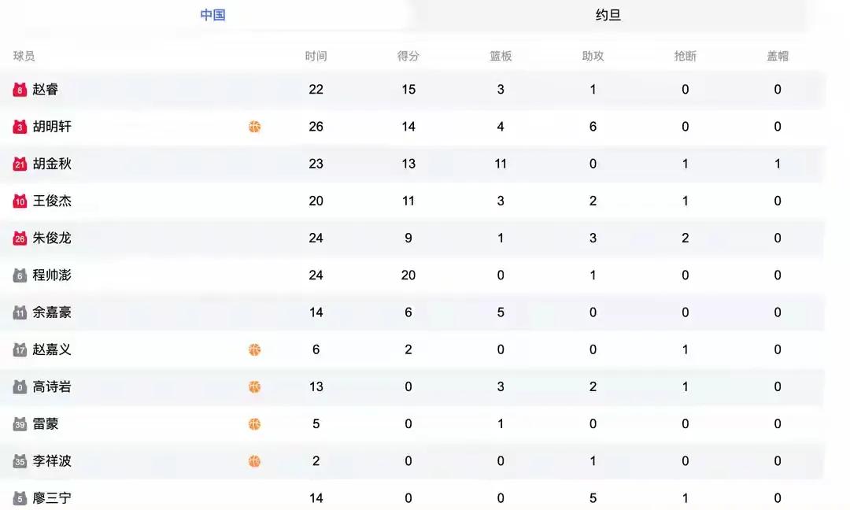Click 王俊杰's number 10 jersey icon

(20, 201)
